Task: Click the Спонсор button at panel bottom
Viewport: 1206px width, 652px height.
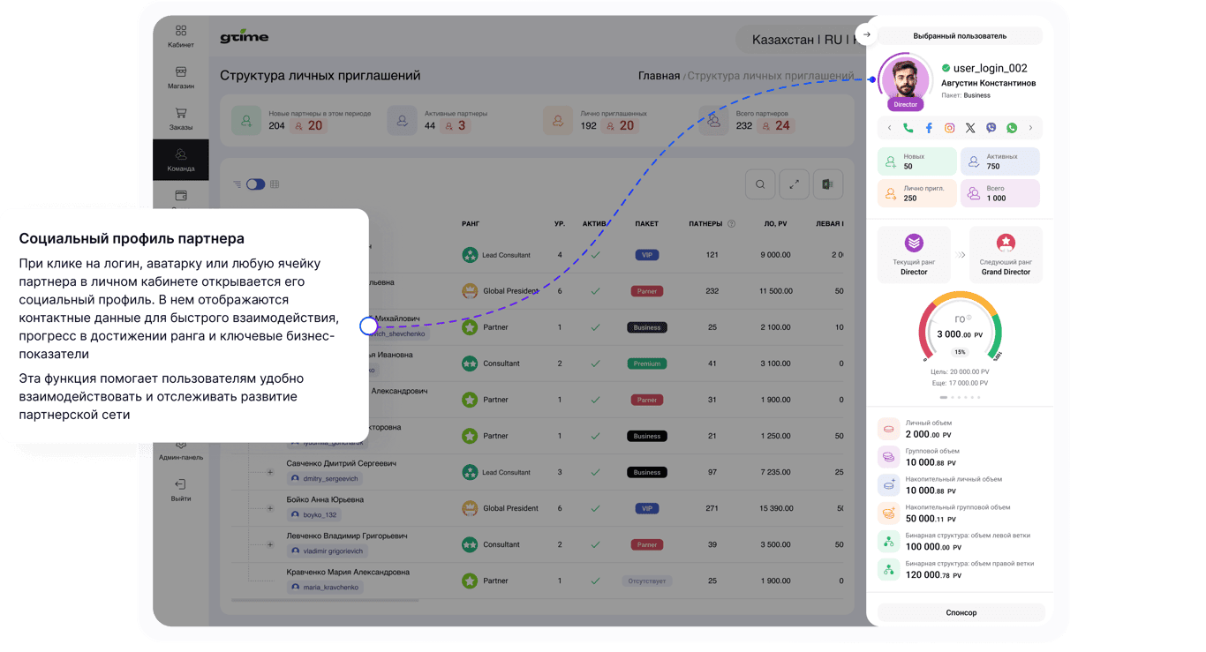Action: (x=961, y=612)
